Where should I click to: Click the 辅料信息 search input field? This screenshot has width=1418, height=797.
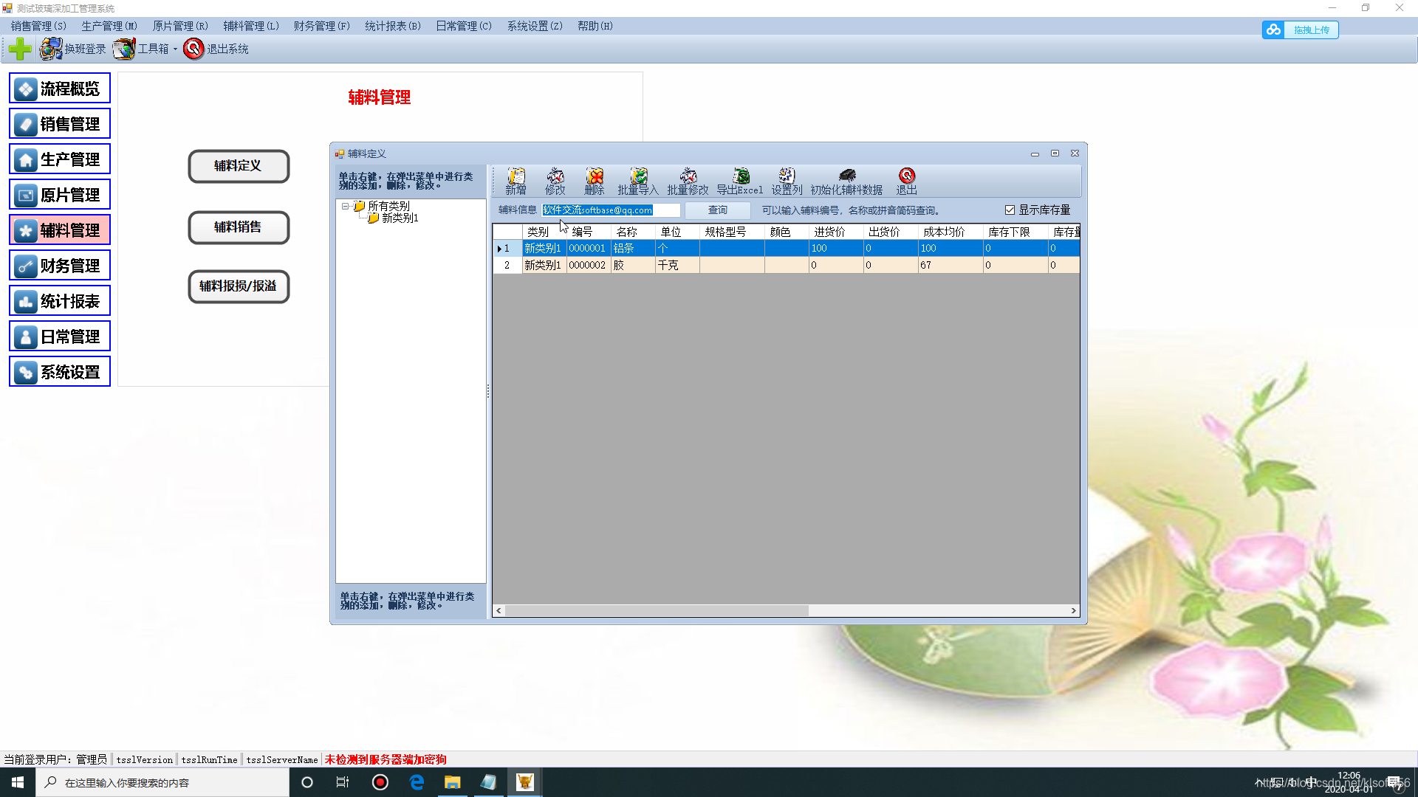point(610,210)
